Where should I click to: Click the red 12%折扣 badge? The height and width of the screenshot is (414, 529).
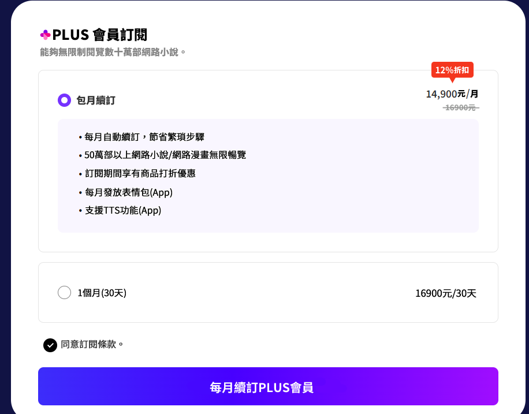pos(452,70)
